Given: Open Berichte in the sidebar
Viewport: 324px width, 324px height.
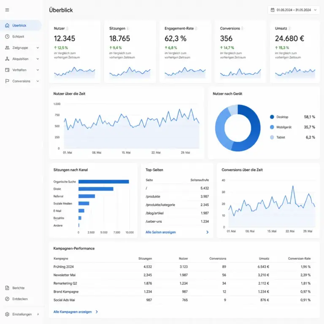Looking at the screenshot, I should 21,288.
